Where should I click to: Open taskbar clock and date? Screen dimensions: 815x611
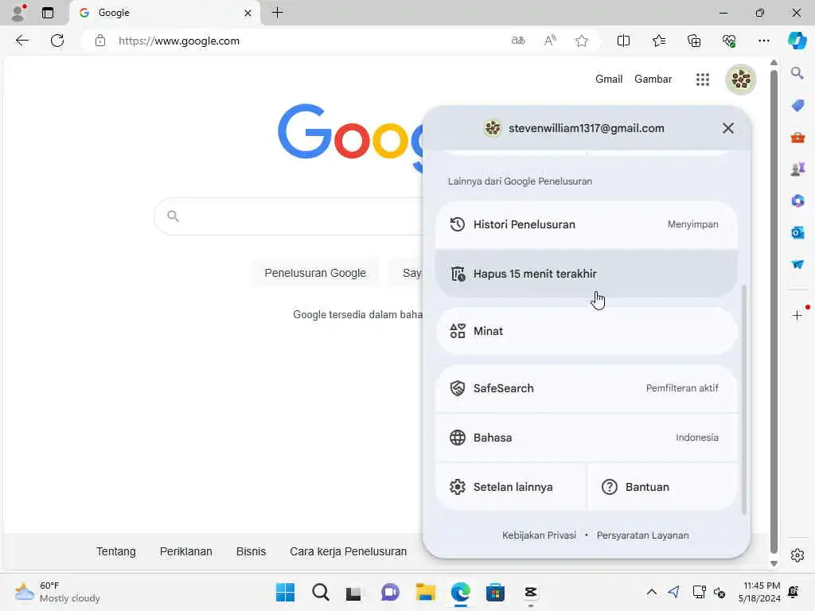tap(759, 592)
